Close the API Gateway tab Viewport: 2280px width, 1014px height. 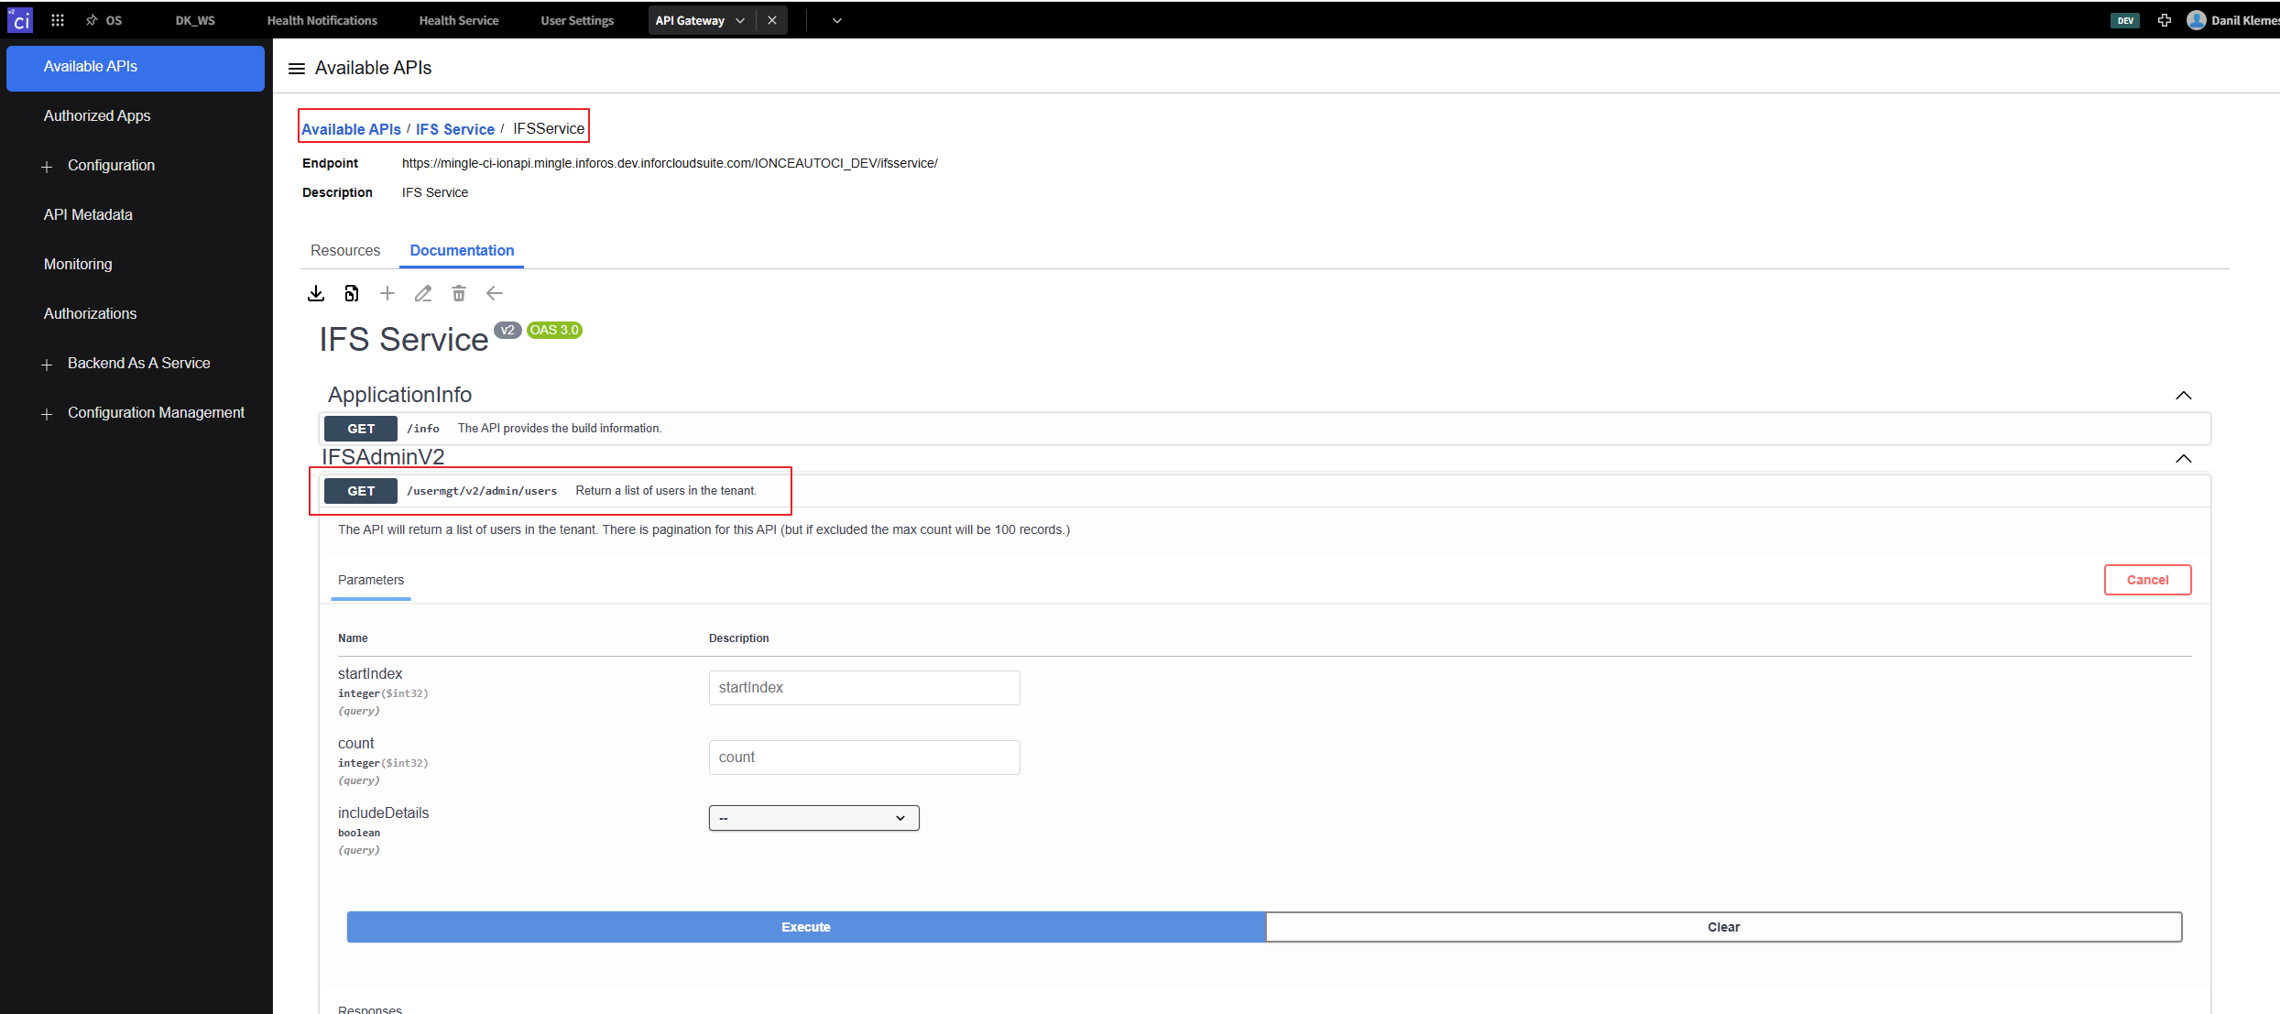(x=772, y=20)
